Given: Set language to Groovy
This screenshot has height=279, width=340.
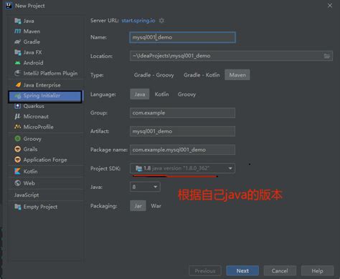Looking at the screenshot, I should pyautogui.click(x=186, y=94).
